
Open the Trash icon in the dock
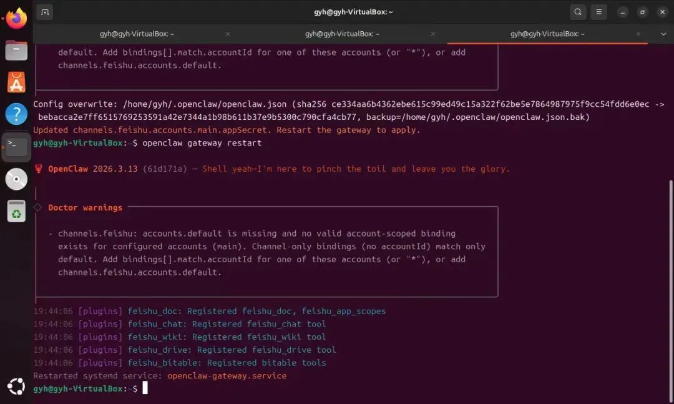[16, 211]
